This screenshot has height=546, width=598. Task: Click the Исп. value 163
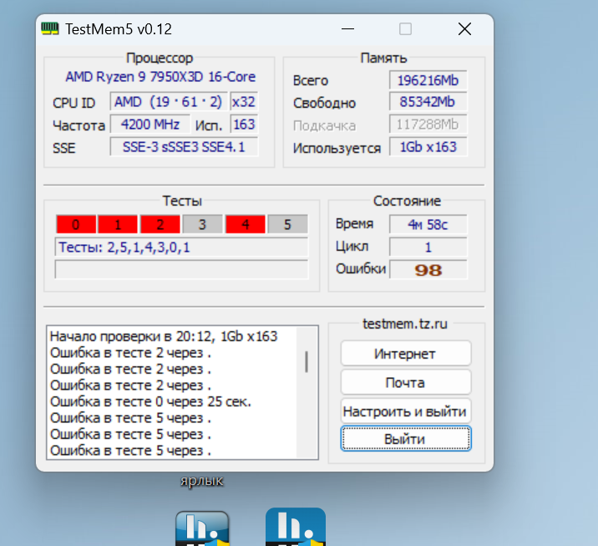(244, 125)
